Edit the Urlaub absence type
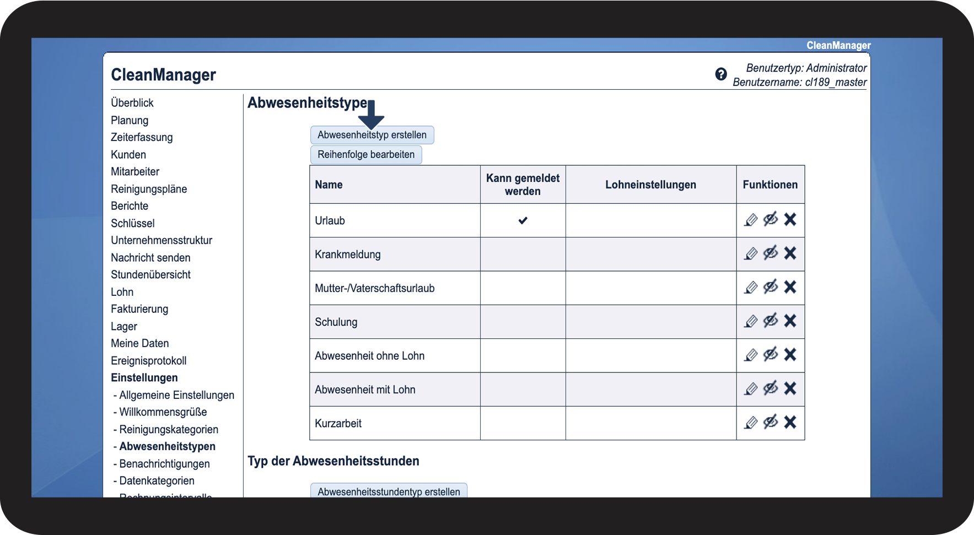This screenshot has width=974, height=535. (751, 220)
